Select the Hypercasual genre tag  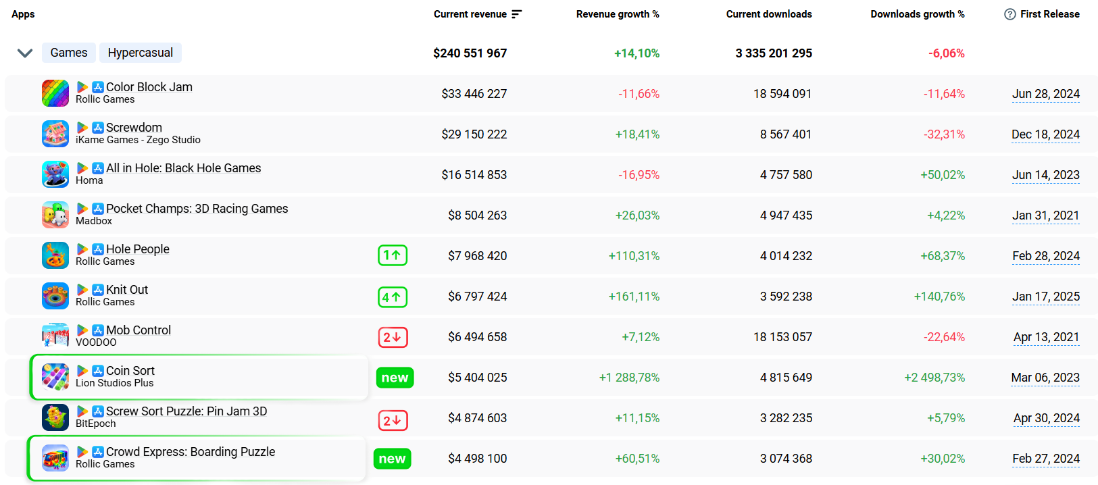tap(140, 53)
